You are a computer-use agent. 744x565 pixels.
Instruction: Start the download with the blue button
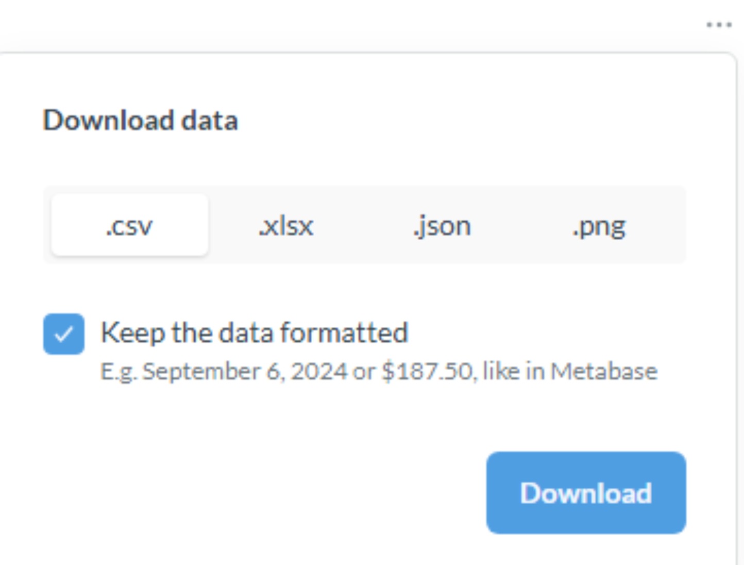tap(586, 492)
